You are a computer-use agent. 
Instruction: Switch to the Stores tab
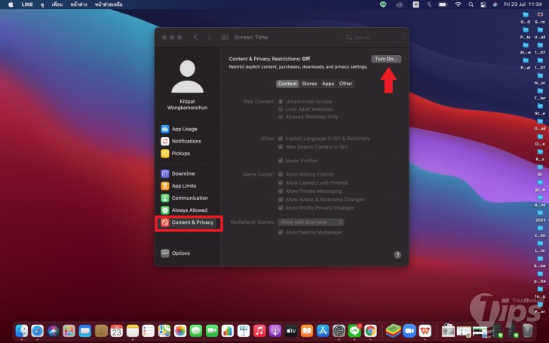coord(309,84)
